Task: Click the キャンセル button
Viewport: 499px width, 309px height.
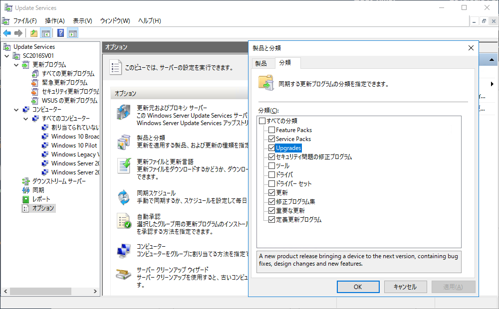Action: (x=405, y=287)
